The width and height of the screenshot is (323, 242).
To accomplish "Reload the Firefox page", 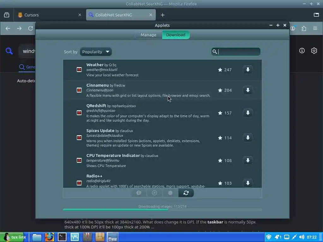I will [31, 28].
